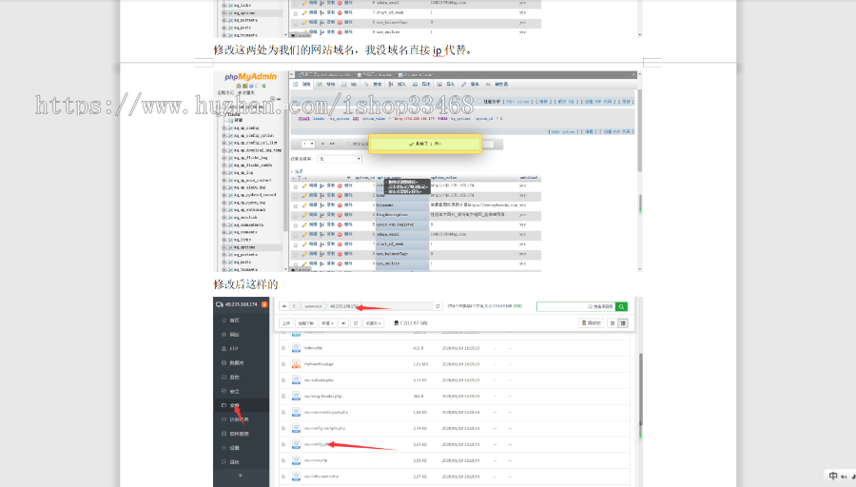
Task: Tick the checkbox for the admin_email row
Action: pos(296,235)
